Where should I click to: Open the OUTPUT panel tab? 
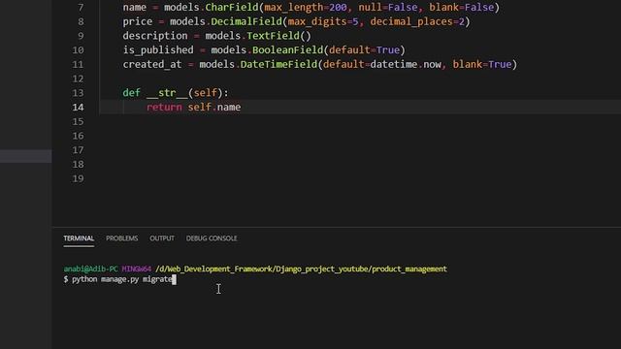coord(162,238)
